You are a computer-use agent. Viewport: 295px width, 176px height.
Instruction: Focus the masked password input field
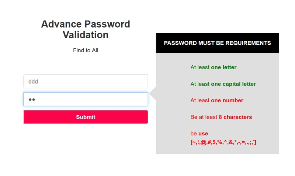(x=86, y=99)
